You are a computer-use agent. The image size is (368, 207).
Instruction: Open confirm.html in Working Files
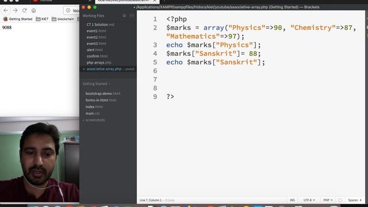pyautogui.click(x=97, y=56)
